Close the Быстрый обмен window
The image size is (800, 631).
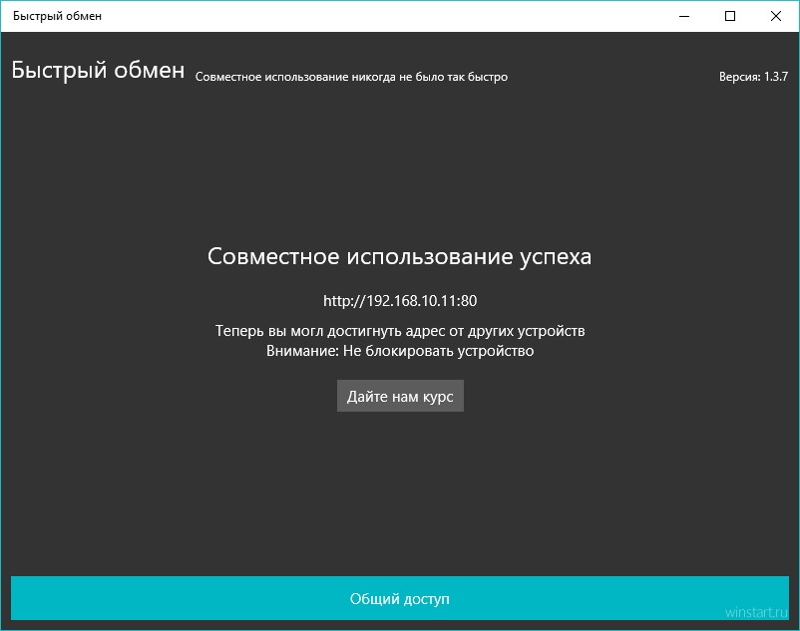[x=776, y=16]
